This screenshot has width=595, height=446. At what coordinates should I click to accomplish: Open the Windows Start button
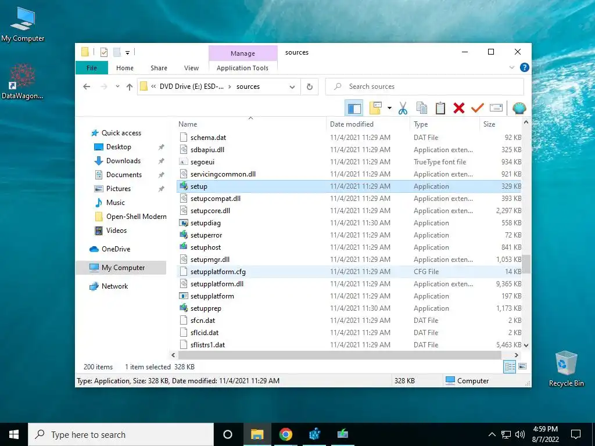(x=14, y=434)
